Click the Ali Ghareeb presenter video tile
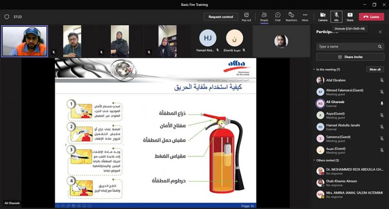 pos(25,41)
